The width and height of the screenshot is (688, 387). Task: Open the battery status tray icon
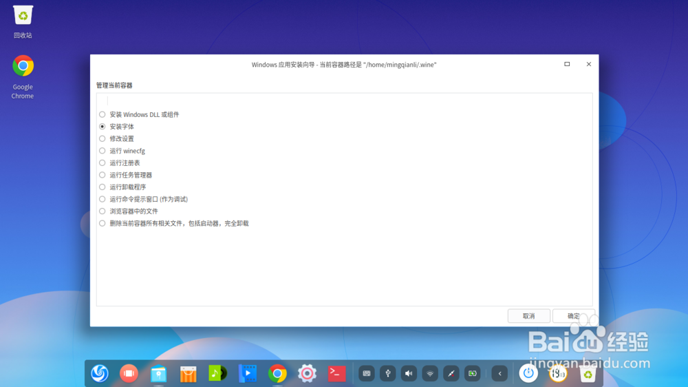tap(473, 373)
